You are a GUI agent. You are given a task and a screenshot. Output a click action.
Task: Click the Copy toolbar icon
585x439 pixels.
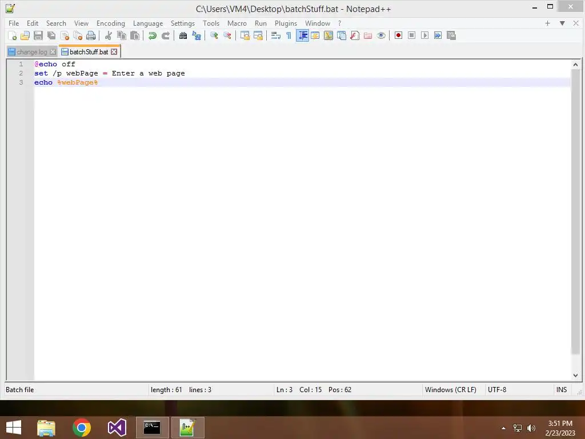[x=122, y=35]
